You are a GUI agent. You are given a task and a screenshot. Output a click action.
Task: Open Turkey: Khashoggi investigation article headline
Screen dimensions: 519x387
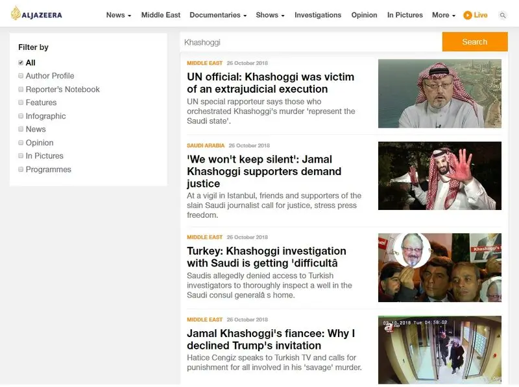coord(267,257)
